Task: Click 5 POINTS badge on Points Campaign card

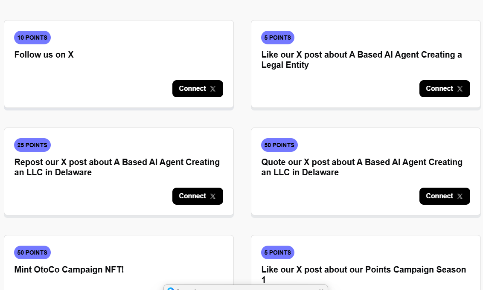Action: [277, 252]
